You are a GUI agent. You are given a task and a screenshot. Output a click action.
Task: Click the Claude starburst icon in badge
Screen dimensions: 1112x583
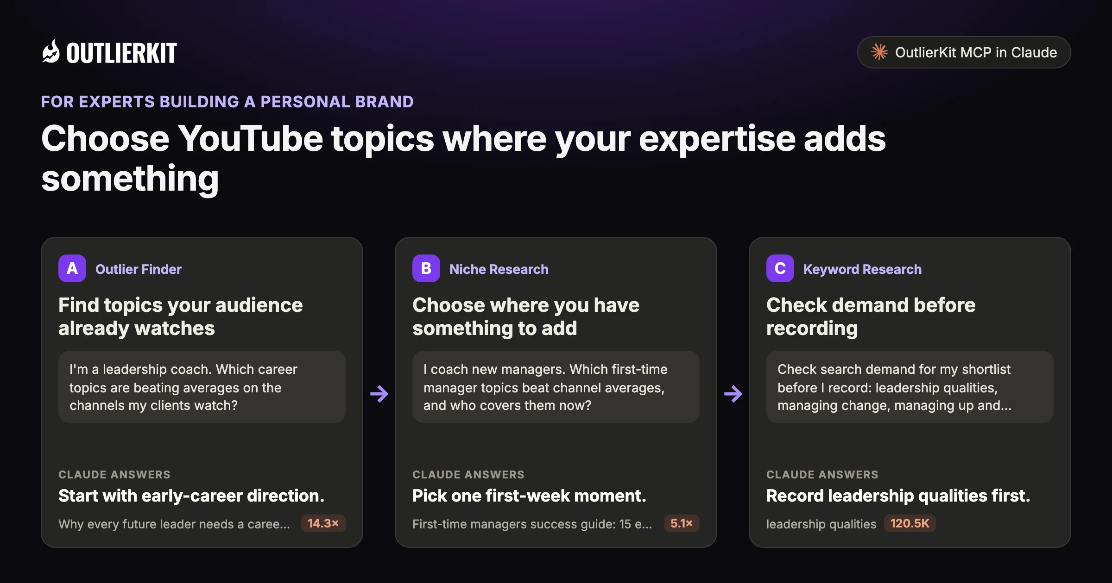[879, 52]
